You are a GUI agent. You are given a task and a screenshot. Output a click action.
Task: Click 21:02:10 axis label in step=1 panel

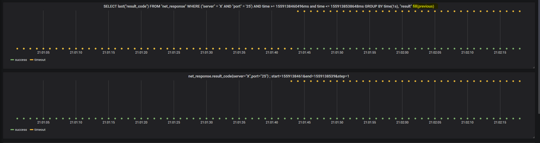467,123
